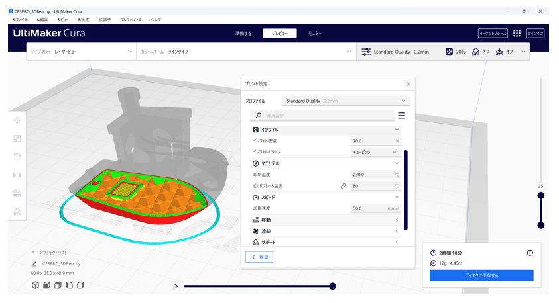Open the 設定 menu

[x=84, y=20]
